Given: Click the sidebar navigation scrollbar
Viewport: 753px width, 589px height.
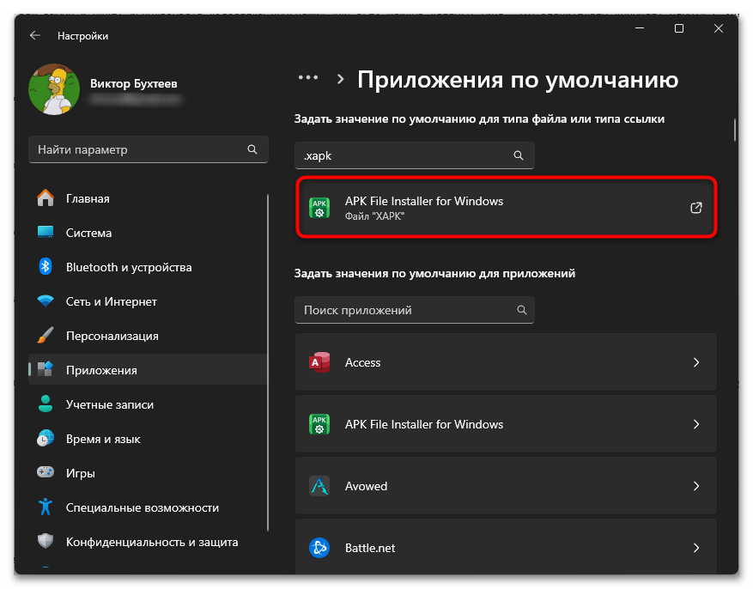Looking at the screenshot, I should pos(268,362).
